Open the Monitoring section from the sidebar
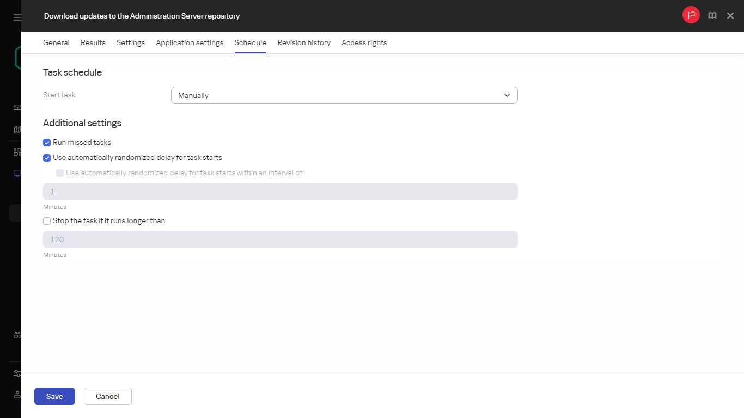Image resolution: width=744 pixels, height=418 pixels. 16,107
